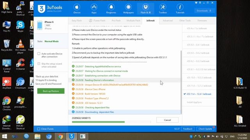Open the High Sierra desktop folder
Screen dimensions: 250x140
[x=7, y=7]
